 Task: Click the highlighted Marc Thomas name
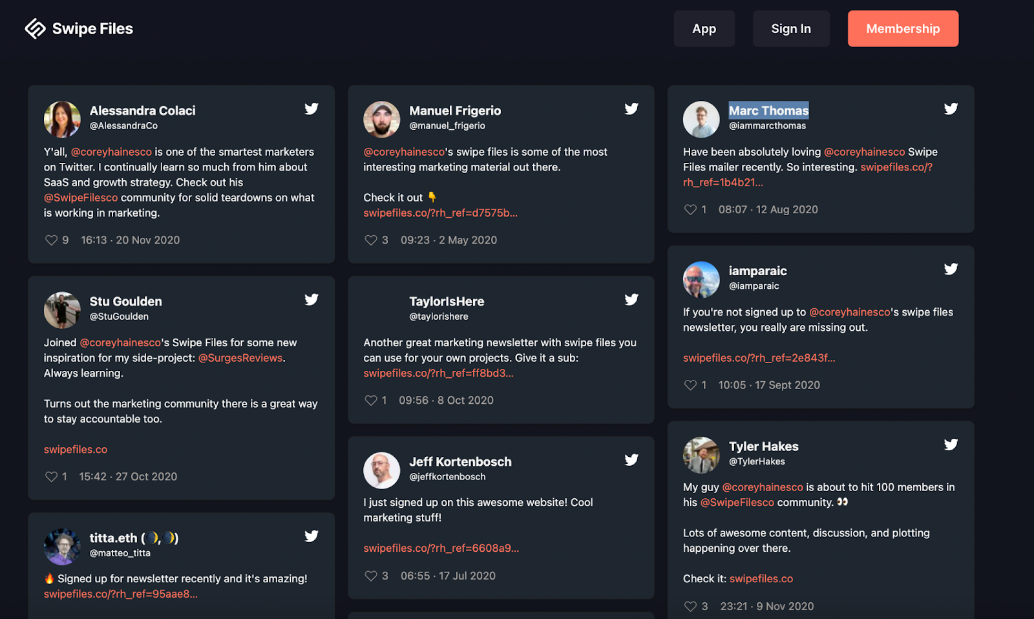(769, 110)
